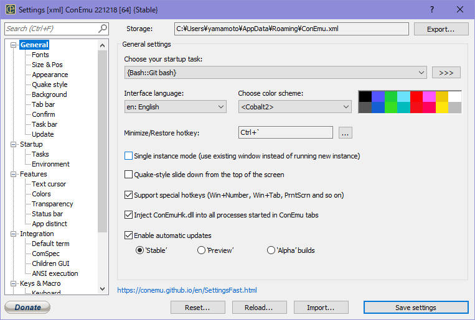Collapse the Integration tree node
475x320 pixels.
tap(13, 234)
